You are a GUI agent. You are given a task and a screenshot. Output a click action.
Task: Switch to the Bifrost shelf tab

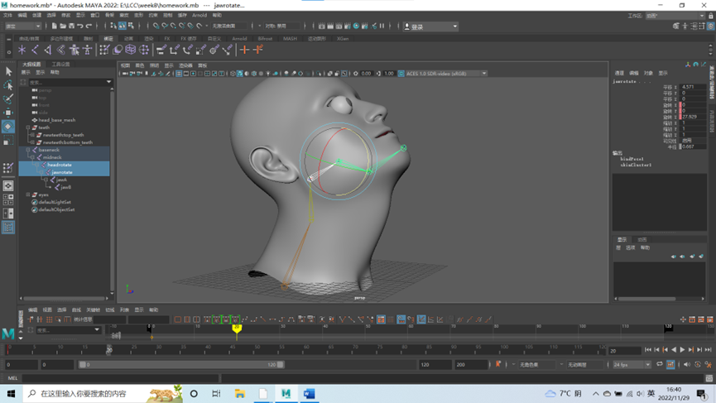(x=265, y=39)
